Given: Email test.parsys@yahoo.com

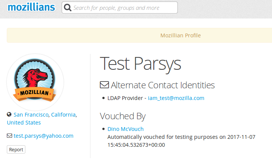Looking at the screenshot, I should click(x=44, y=136).
